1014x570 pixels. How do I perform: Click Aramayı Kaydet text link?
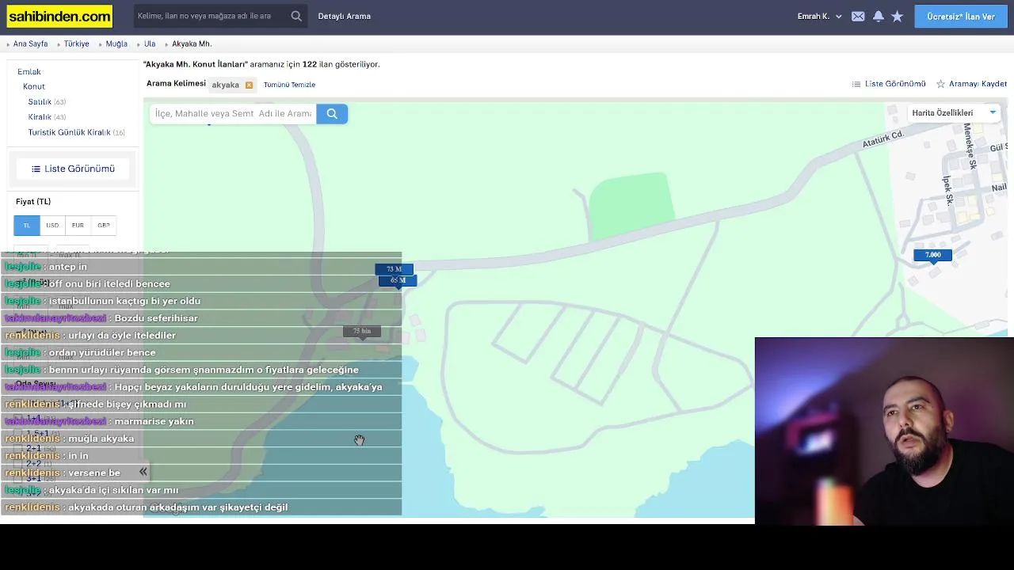978,84
